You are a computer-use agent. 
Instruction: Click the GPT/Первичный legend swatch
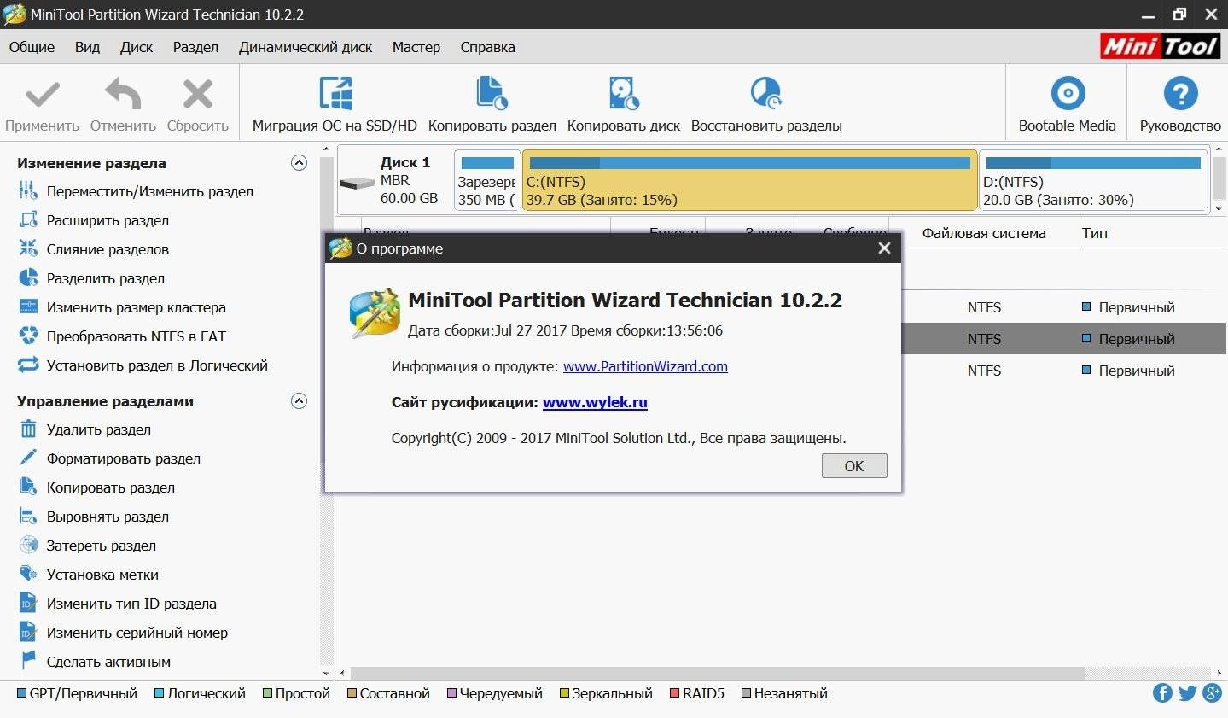pos(21,693)
